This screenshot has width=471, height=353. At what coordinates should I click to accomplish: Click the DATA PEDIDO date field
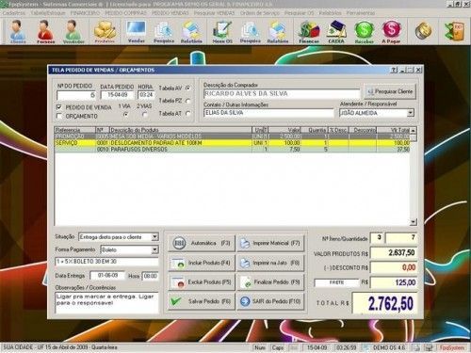[x=118, y=95]
